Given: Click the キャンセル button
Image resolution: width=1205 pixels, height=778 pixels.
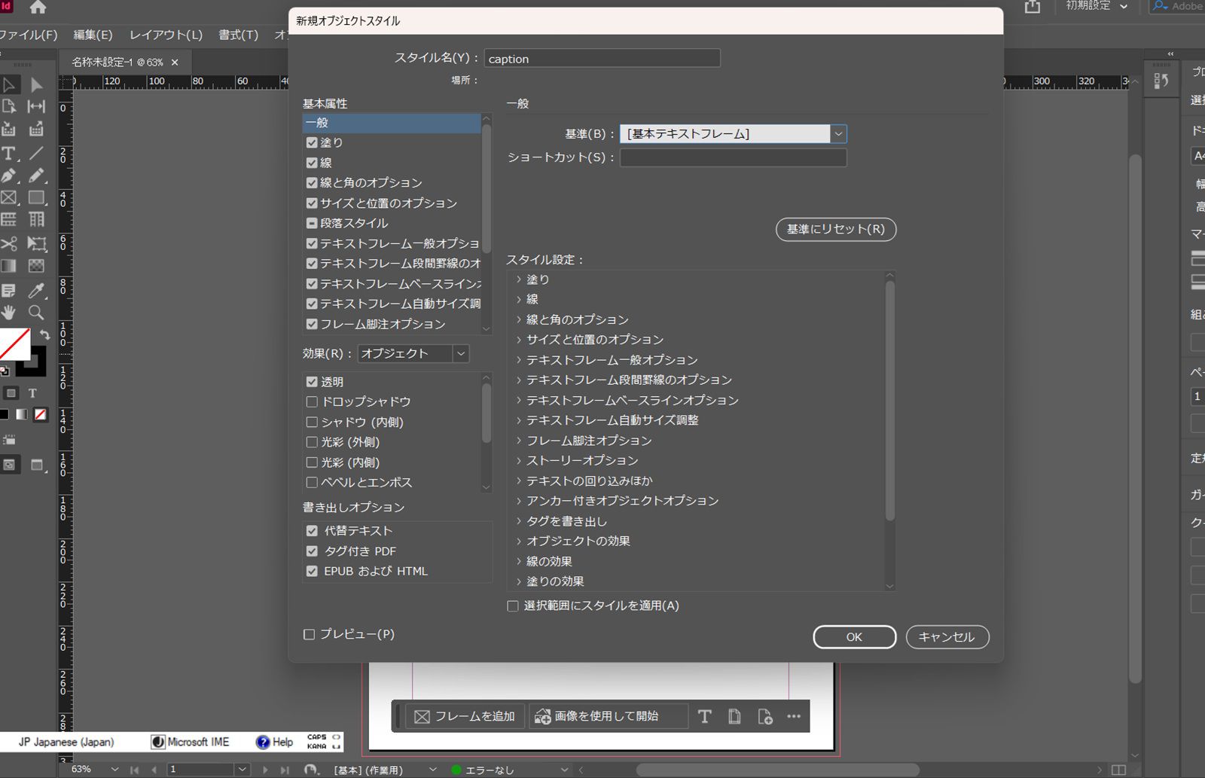Looking at the screenshot, I should coord(947,637).
